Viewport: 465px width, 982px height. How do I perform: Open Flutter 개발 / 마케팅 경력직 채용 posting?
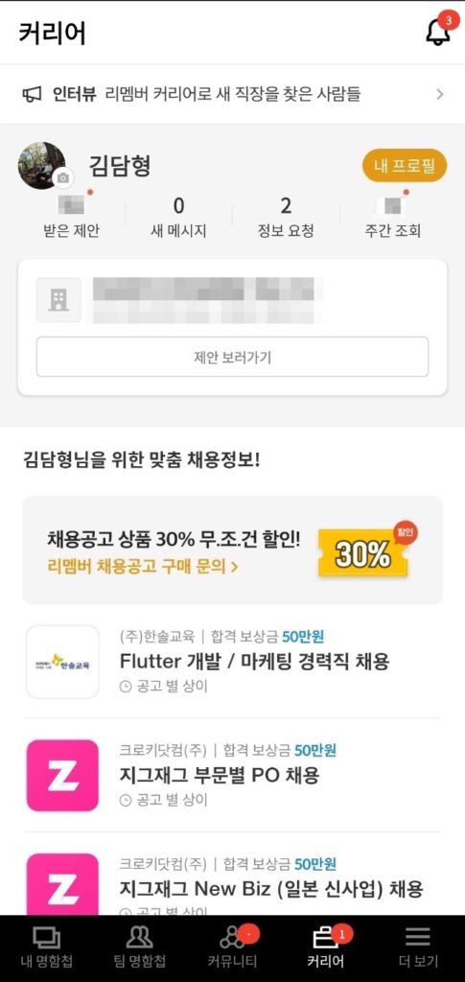[x=254, y=661]
